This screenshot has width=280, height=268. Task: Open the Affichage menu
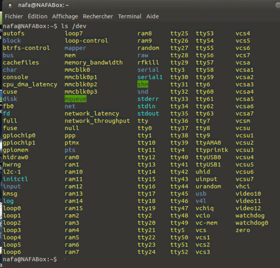(x=65, y=17)
